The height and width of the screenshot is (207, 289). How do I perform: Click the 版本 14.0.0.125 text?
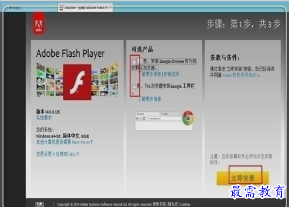point(48,111)
